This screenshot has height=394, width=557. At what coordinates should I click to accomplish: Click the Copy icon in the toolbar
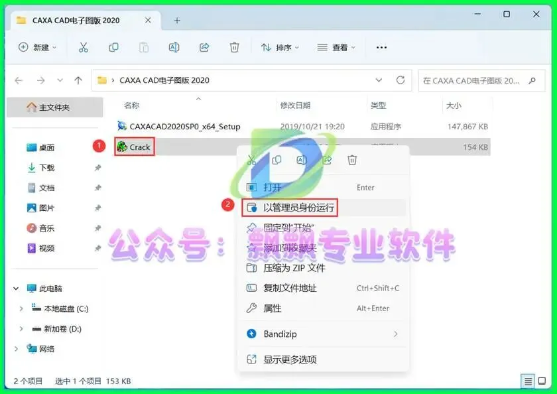coord(113,47)
